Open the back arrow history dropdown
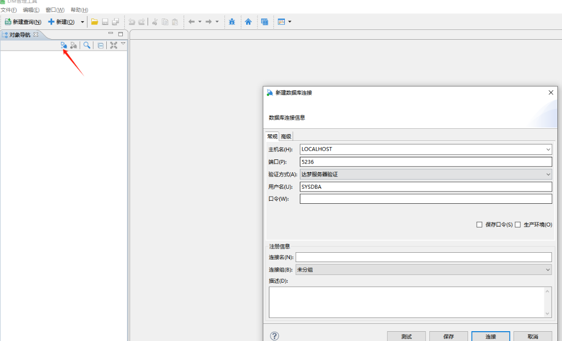The image size is (562, 341). click(200, 22)
